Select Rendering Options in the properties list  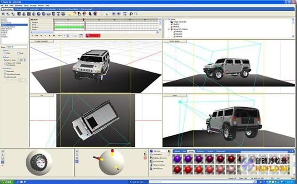pos(8,27)
